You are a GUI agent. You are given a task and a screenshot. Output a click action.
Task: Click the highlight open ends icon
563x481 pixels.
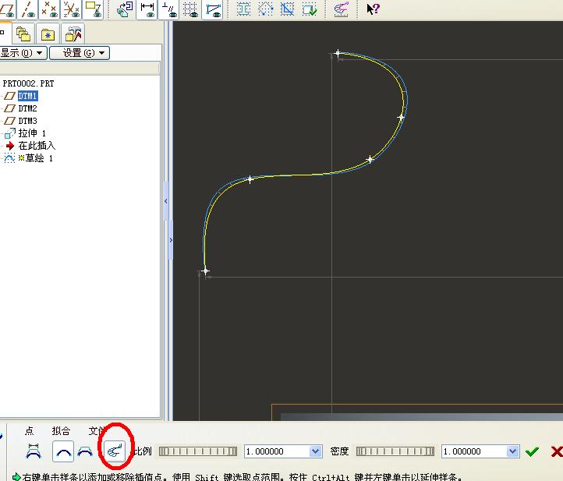[x=265, y=9]
